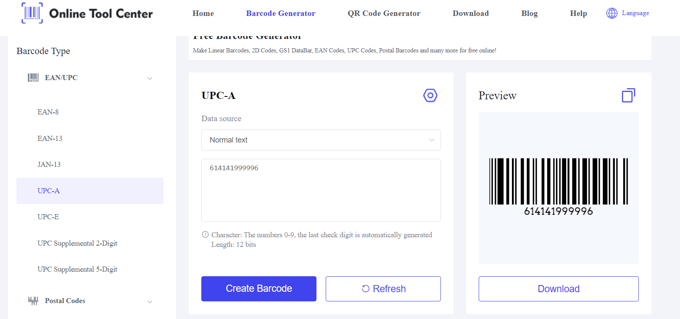680x319 pixels.
Task: Open the Normal text data source dropdown
Action: tap(321, 140)
